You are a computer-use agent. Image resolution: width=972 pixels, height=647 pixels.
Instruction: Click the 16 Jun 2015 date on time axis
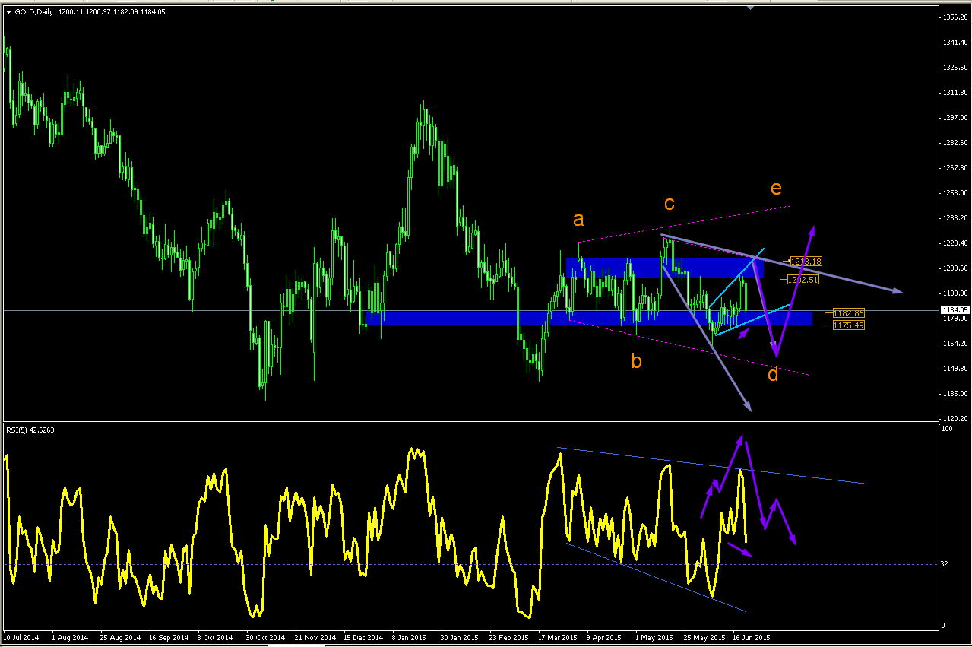click(751, 637)
